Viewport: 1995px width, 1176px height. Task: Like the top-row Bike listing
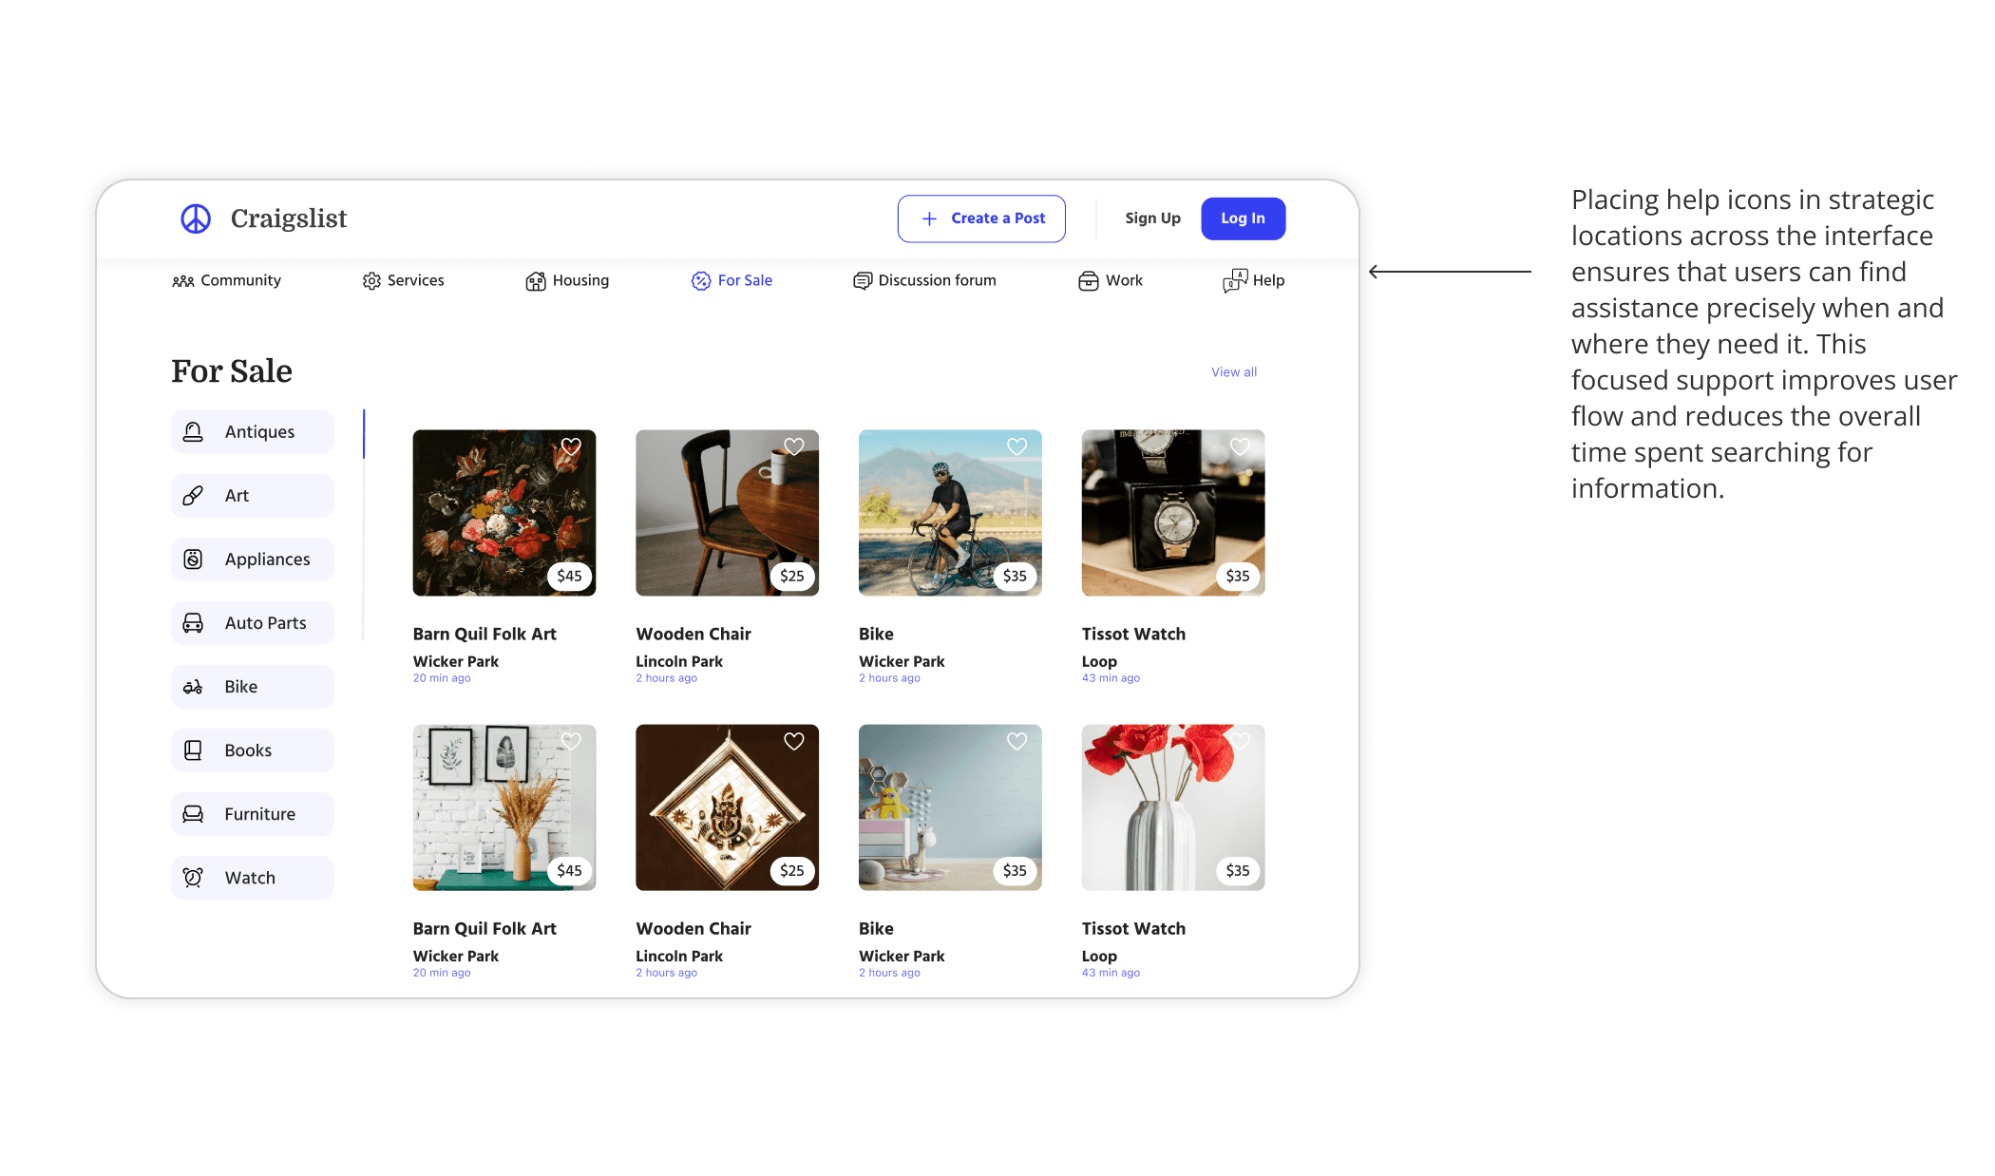1016,446
